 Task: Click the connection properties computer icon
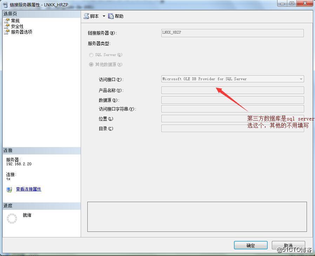(x=9, y=189)
